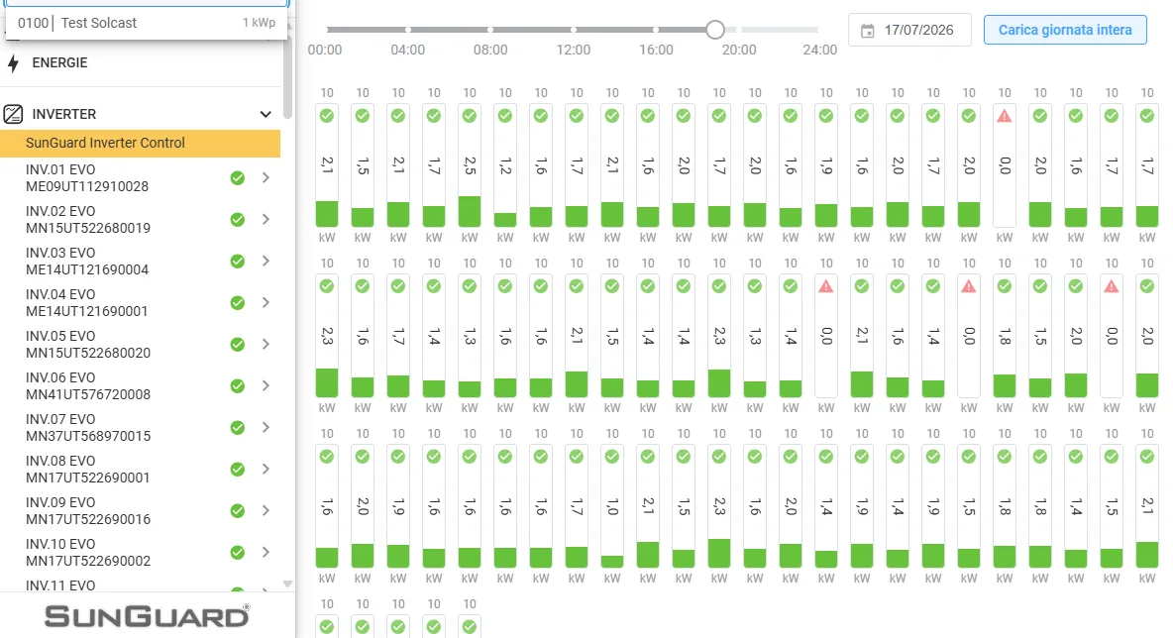Click the time slider handle near 19:00
The image size is (1173, 638).
click(x=715, y=30)
